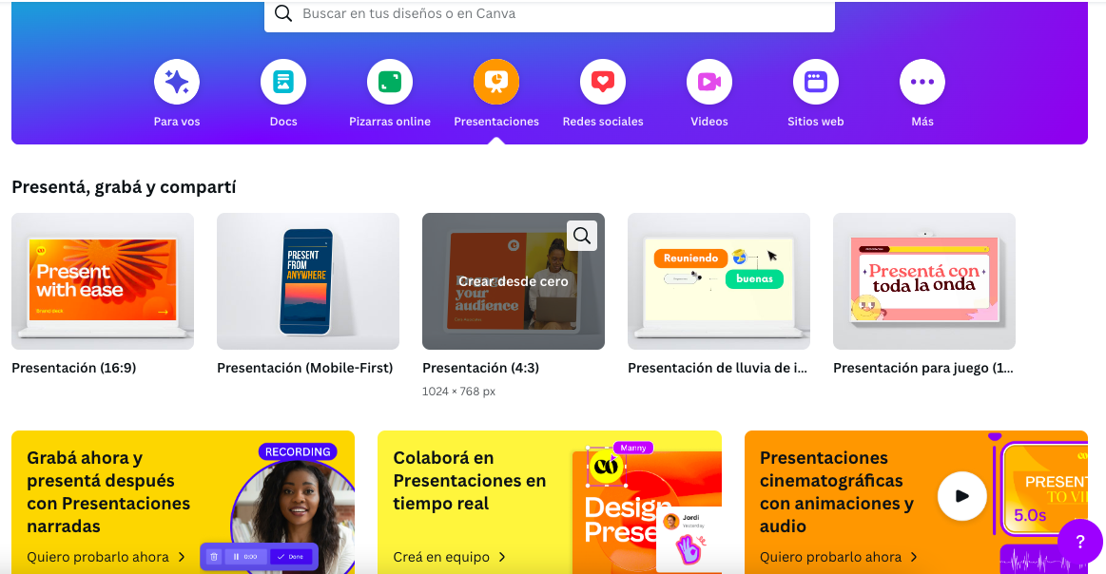Open the Presentación (Mobile-First) template

coord(307,281)
